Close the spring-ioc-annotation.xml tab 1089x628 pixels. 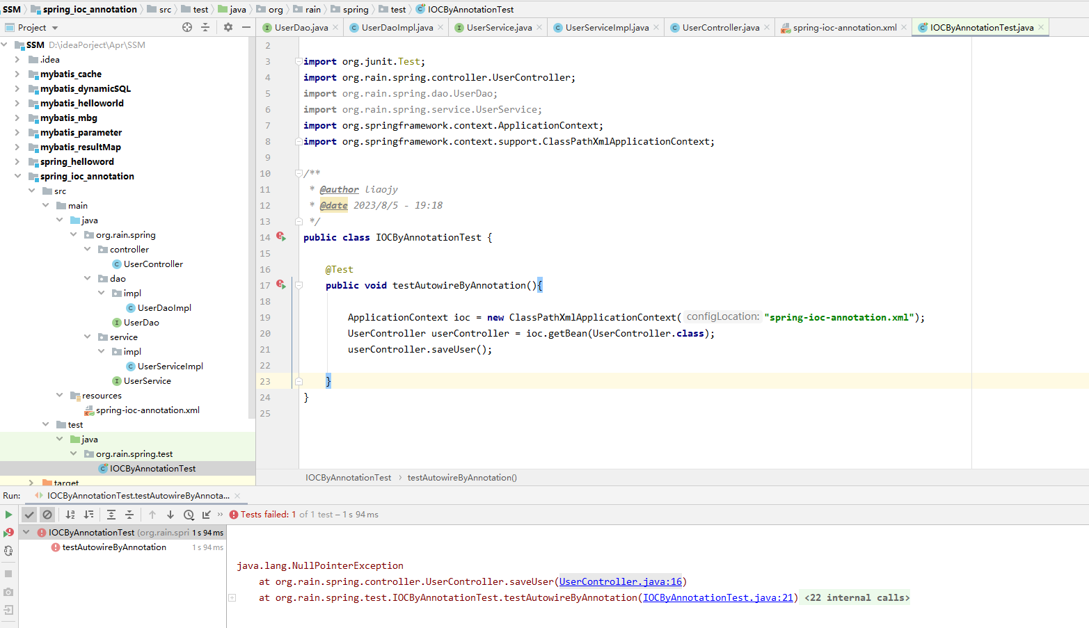pos(904,28)
